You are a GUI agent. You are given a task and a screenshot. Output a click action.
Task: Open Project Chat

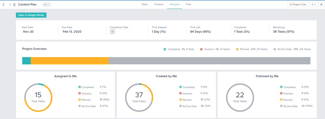(x=298, y=5)
